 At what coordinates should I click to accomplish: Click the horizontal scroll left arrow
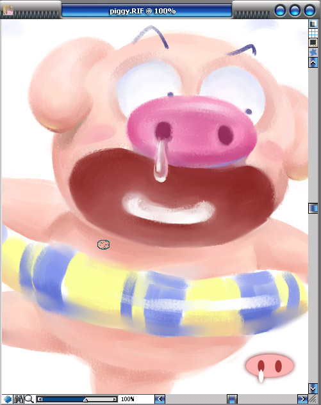point(160,399)
